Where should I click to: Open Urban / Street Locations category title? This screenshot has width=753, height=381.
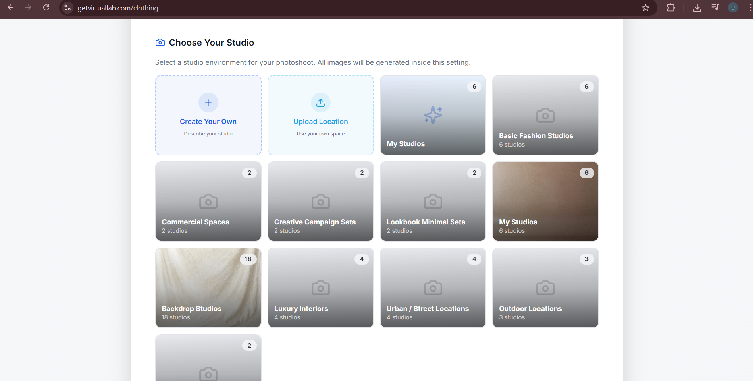pos(428,309)
